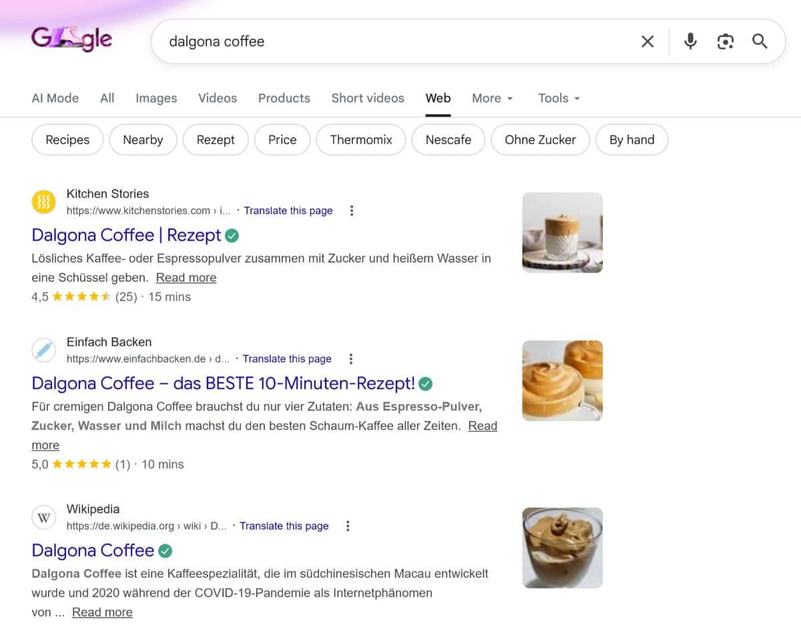Switch to the Images tab
The height and width of the screenshot is (635, 801).
pyautogui.click(x=156, y=98)
